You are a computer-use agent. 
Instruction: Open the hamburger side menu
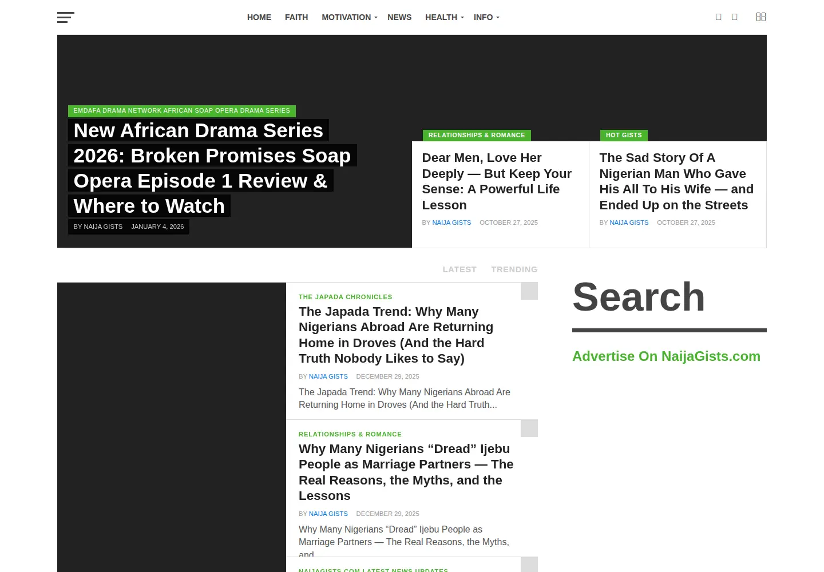coord(66,17)
